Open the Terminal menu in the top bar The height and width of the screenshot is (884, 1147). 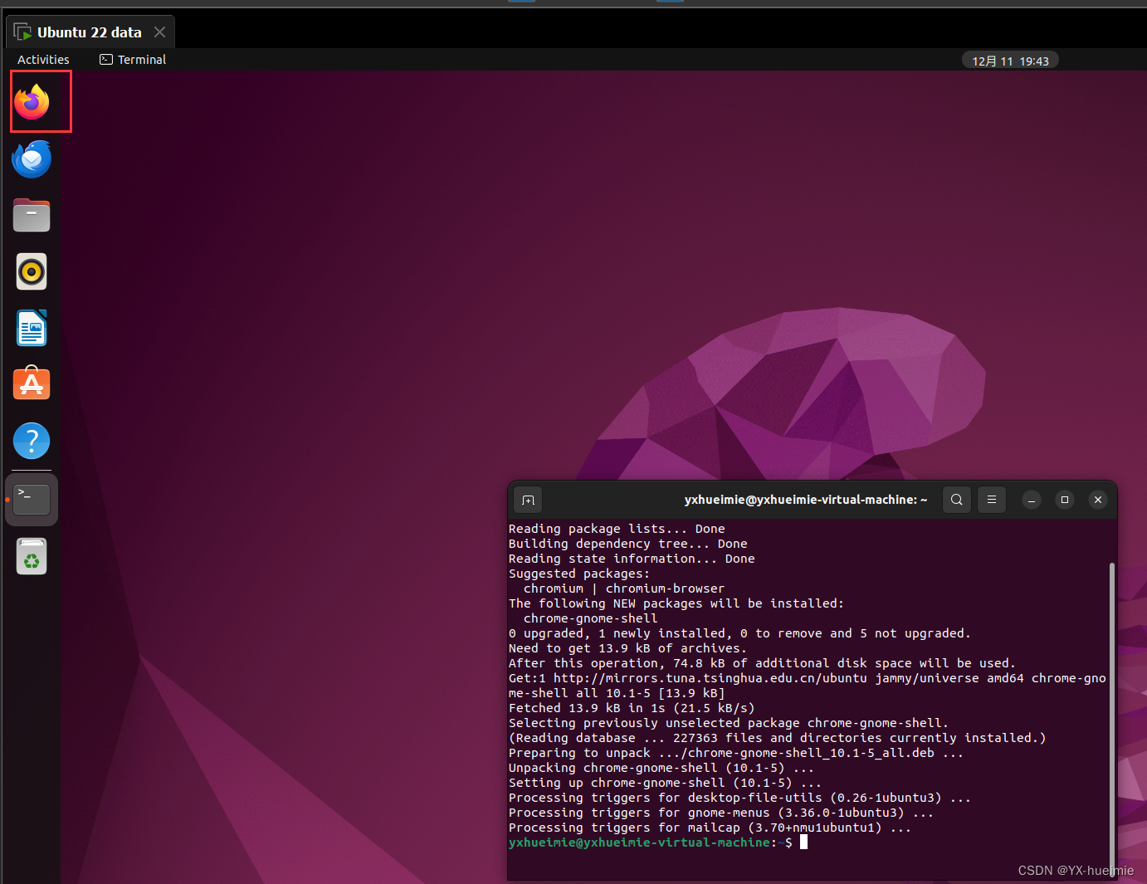click(x=132, y=59)
